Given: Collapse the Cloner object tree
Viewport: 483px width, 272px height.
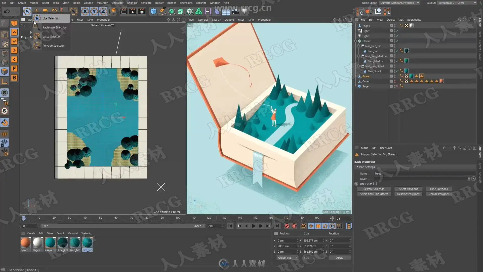Looking at the screenshot, I should pyautogui.click(x=356, y=41).
